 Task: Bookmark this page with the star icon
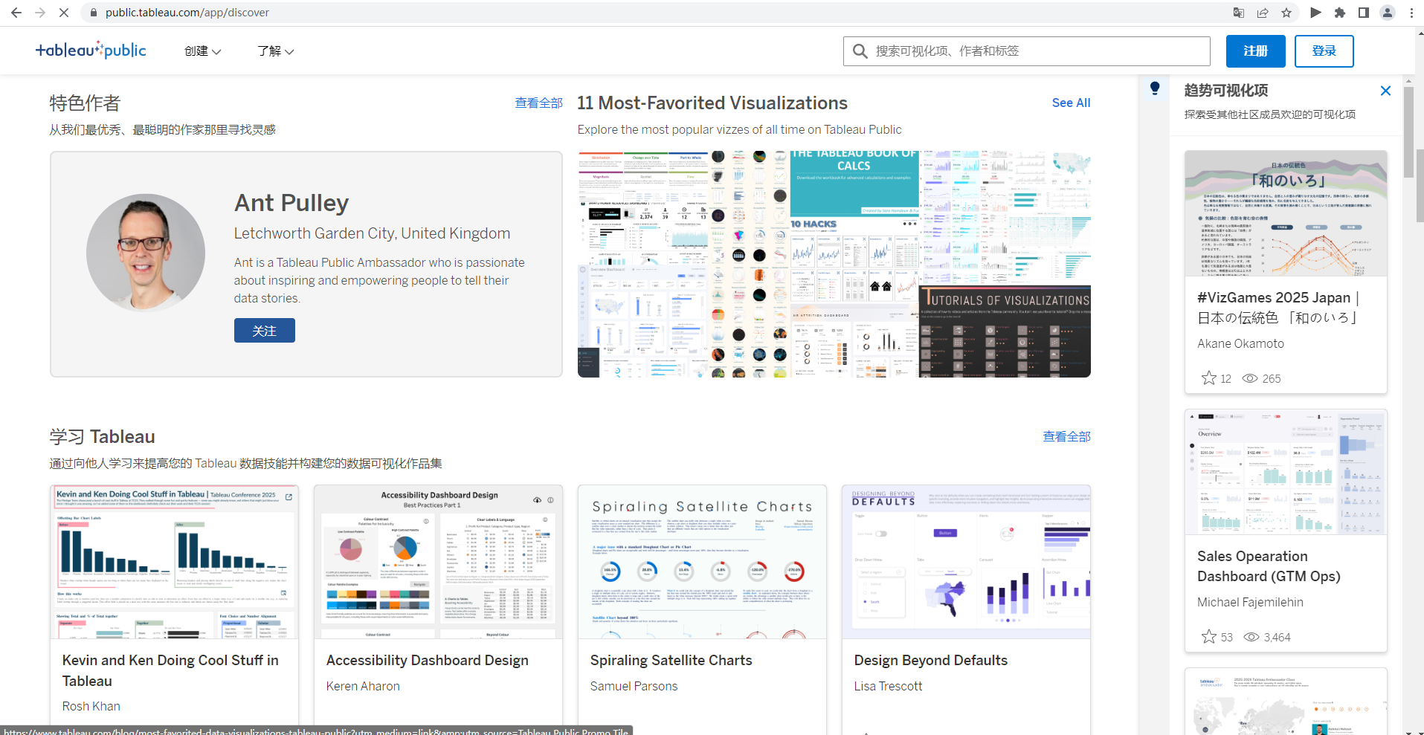1286,13
